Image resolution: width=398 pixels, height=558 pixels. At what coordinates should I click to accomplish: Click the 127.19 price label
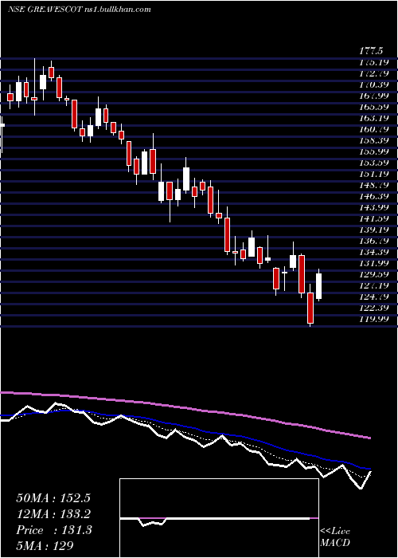(375, 285)
